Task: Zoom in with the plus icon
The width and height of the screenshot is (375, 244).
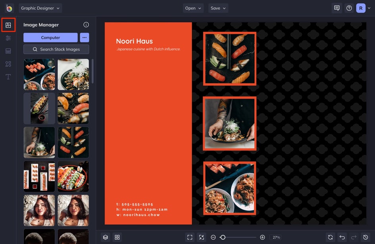Action: tap(262, 237)
